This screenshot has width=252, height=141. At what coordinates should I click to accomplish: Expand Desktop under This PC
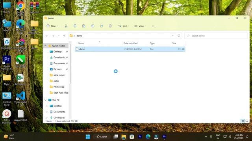point(47,106)
